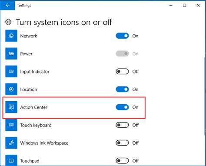The width and height of the screenshot is (206, 166).
Task: Click the Windows Ink Workspace pen icon
Action: point(11,143)
